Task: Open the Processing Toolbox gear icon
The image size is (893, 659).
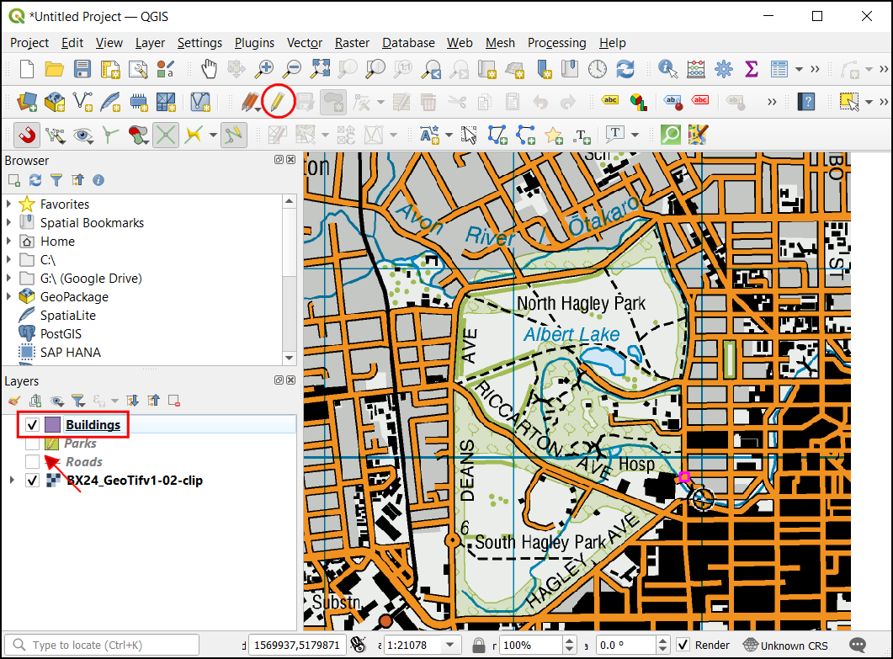Action: point(723,69)
